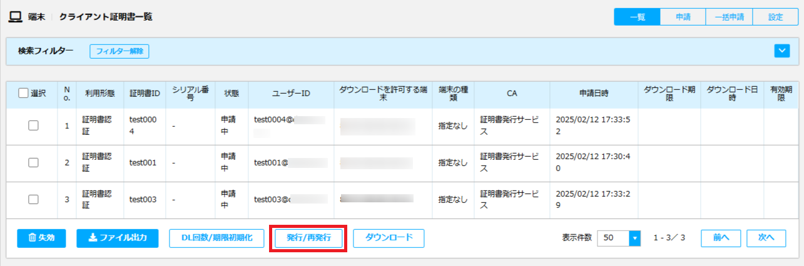Click the ファイル出力 export button

[118, 238]
